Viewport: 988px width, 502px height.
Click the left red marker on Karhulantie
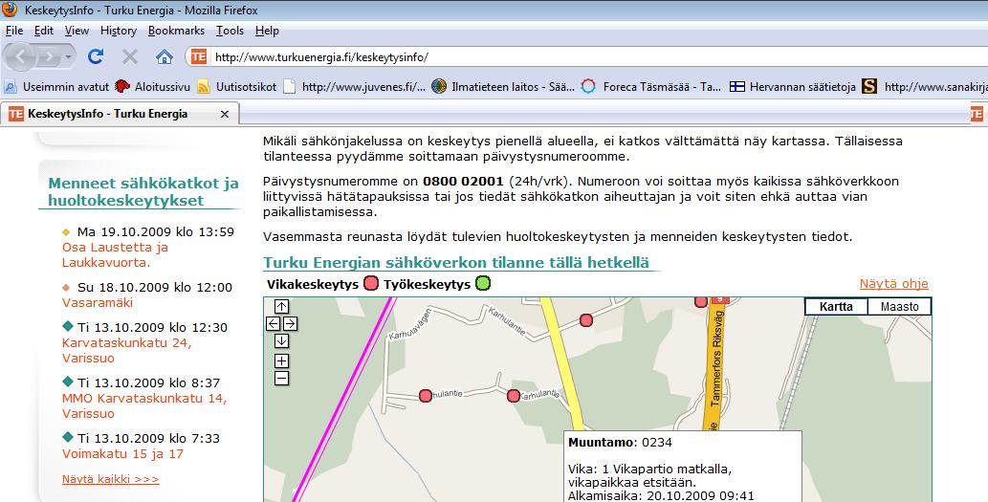tap(426, 396)
